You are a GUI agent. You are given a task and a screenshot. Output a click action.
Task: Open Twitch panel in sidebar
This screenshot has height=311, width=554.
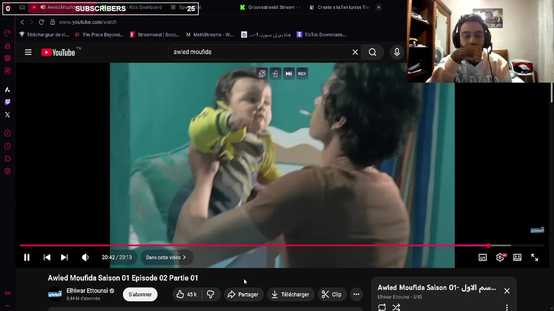click(x=7, y=102)
